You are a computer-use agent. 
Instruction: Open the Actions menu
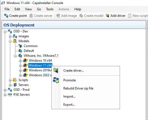(64, 9)
